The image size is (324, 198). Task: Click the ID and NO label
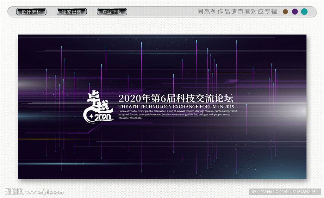[x=285, y=192]
